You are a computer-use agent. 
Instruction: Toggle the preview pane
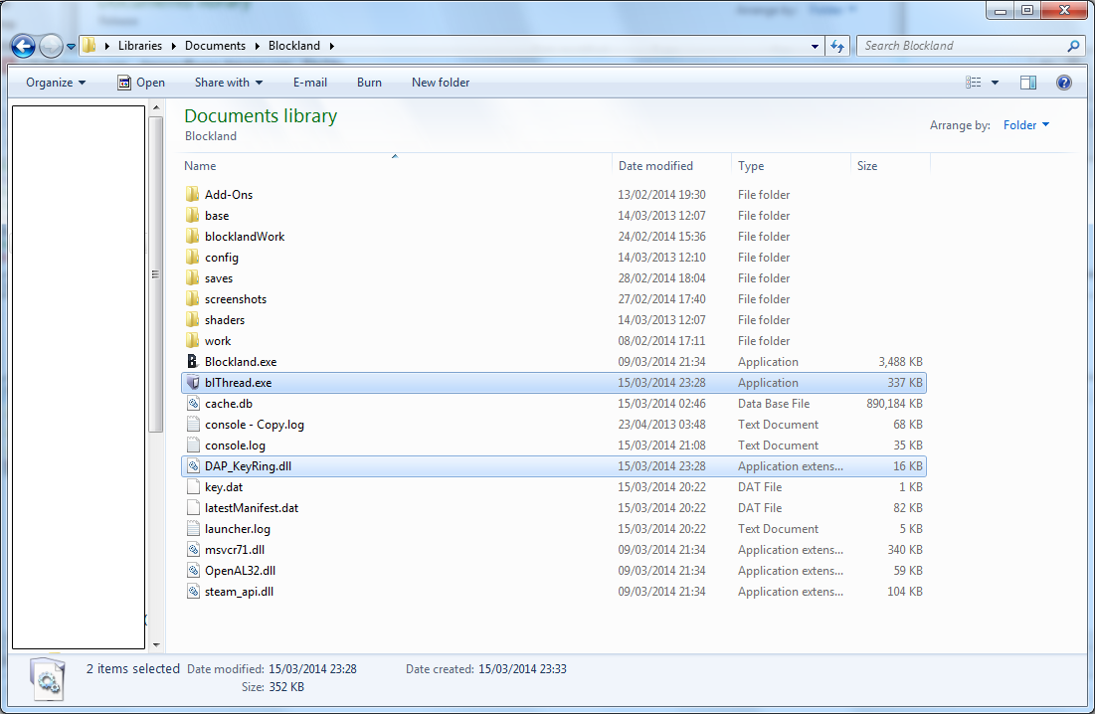point(1028,83)
